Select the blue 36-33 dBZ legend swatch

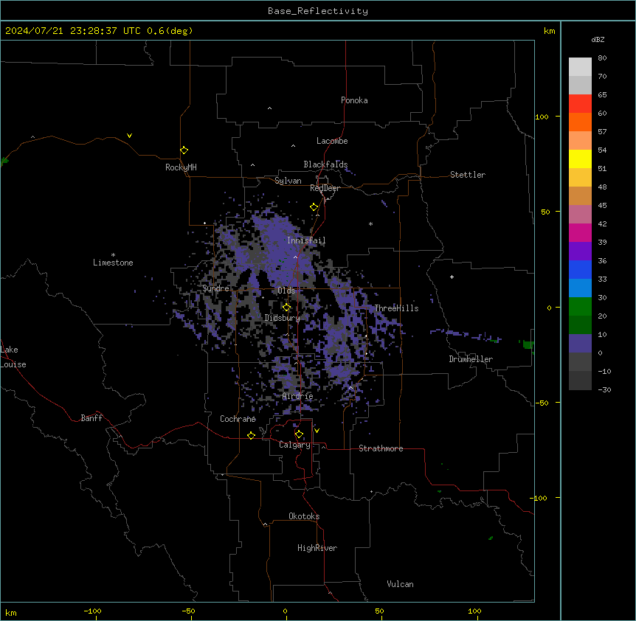click(x=580, y=269)
